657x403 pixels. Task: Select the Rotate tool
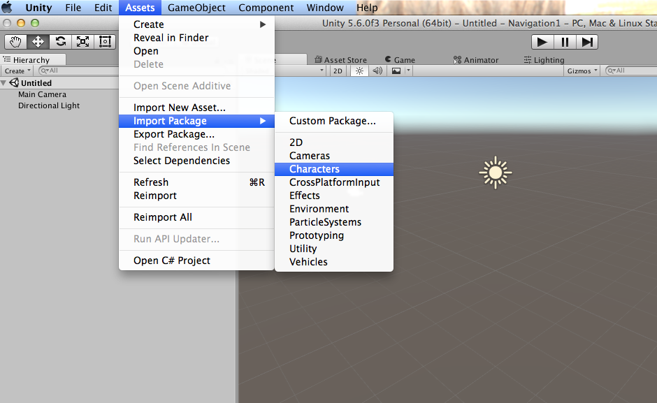[x=60, y=41]
